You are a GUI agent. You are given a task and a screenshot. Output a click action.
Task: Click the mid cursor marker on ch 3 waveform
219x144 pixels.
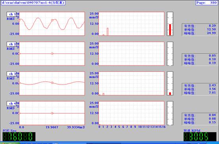coord(52,83)
